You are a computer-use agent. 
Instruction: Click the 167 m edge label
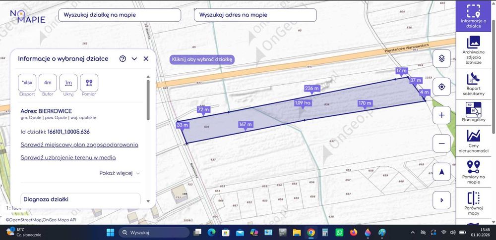pyautogui.click(x=246, y=125)
